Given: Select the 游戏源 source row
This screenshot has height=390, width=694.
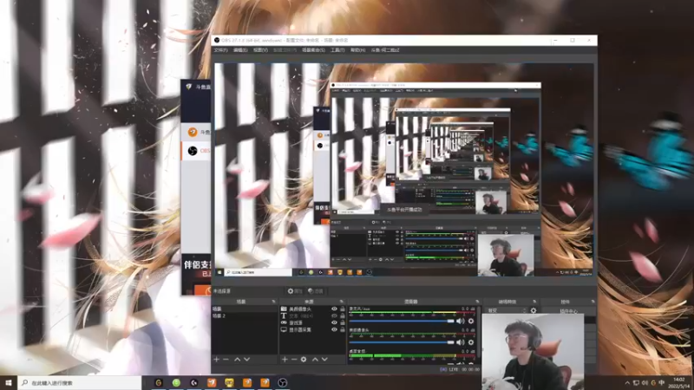Looking at the screenshot, I should (312, 322).
